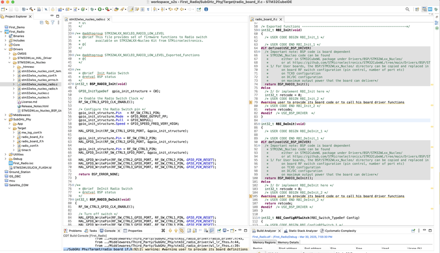Image resolution: width=440 pixels, height=253 pixels.
Task: Toggle the highlighted Mark Occurrences toolbar button
Action: pos(131,9)
